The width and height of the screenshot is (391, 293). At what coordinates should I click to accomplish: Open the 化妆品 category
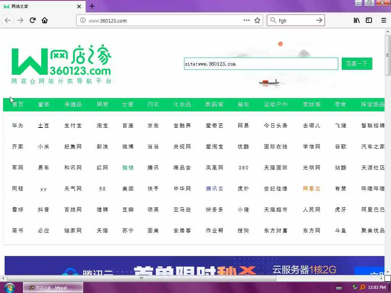(182, 105)
